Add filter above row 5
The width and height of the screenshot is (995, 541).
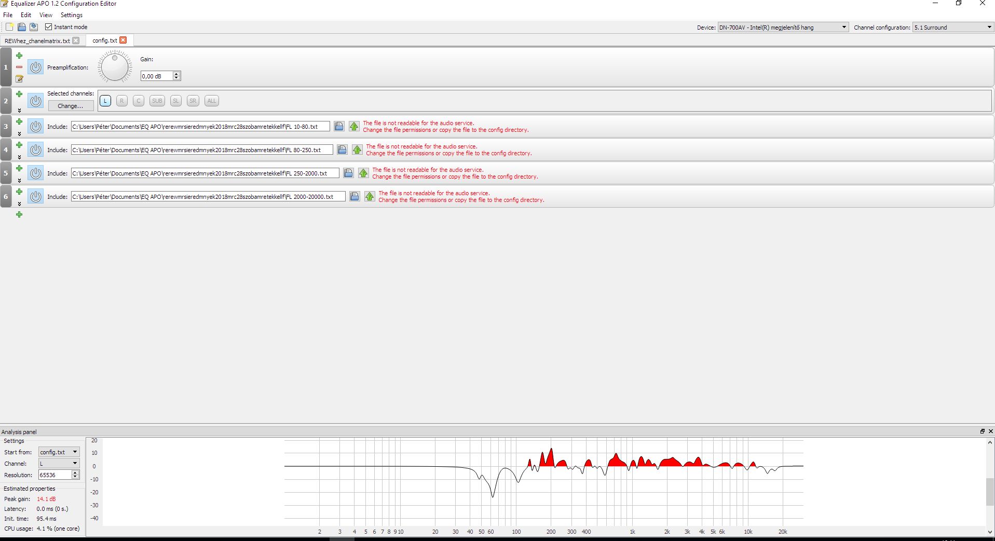point(19,168)
